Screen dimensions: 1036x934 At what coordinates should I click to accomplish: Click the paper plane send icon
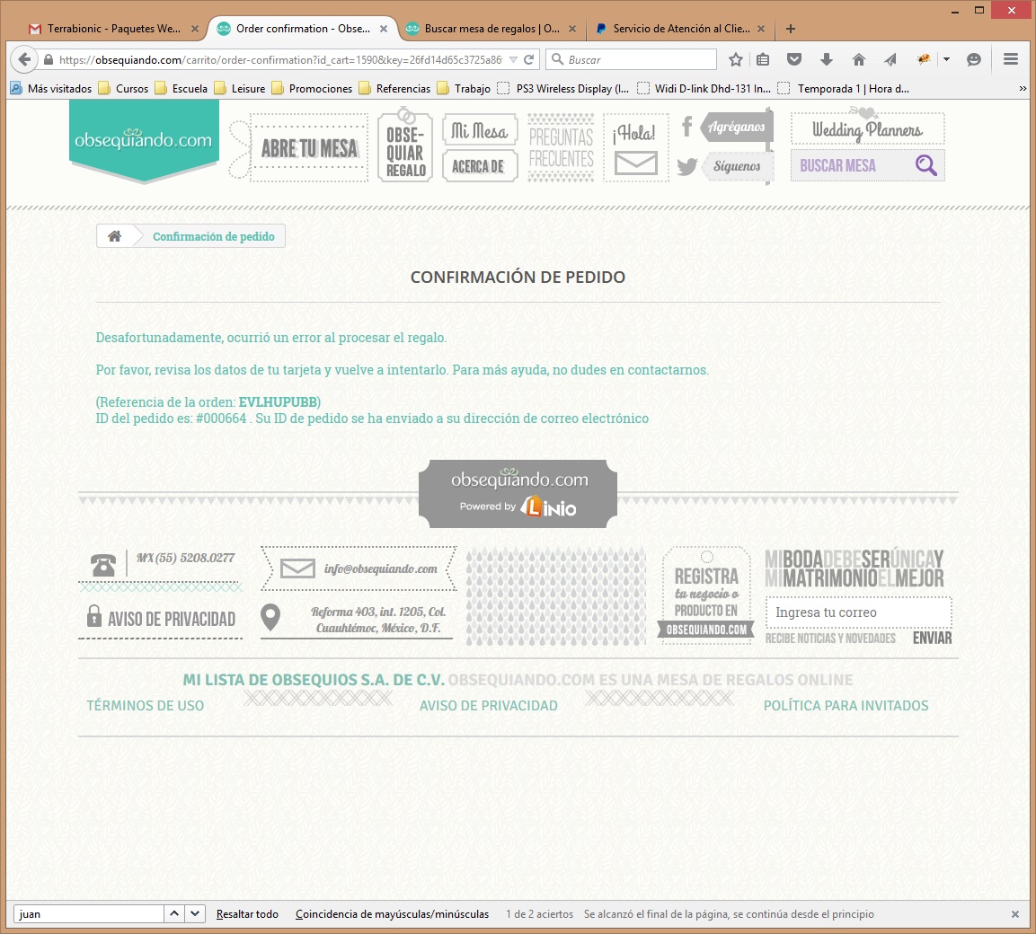[890, 59]
